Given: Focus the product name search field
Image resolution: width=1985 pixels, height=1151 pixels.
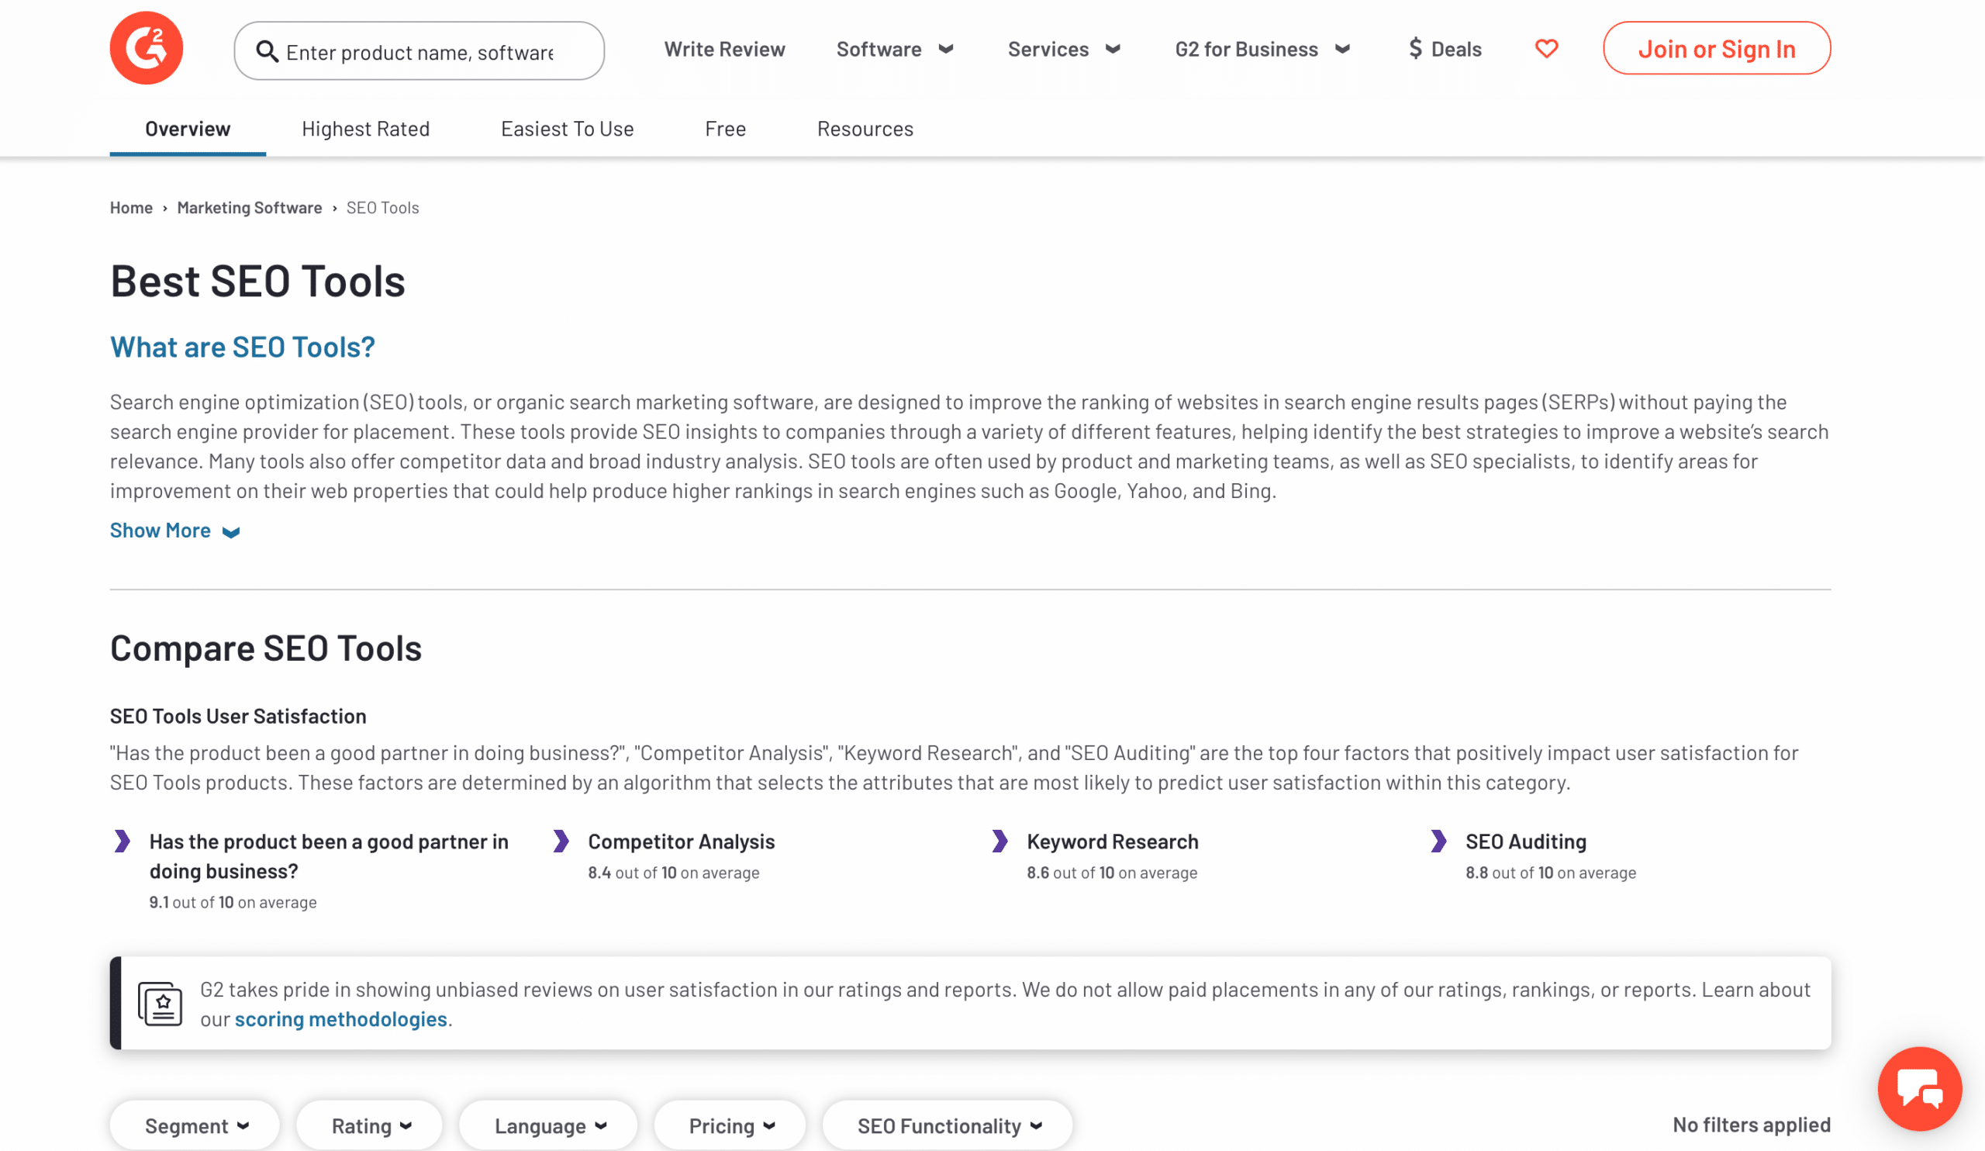Looking at the screenshot, I should click(419, 51).
